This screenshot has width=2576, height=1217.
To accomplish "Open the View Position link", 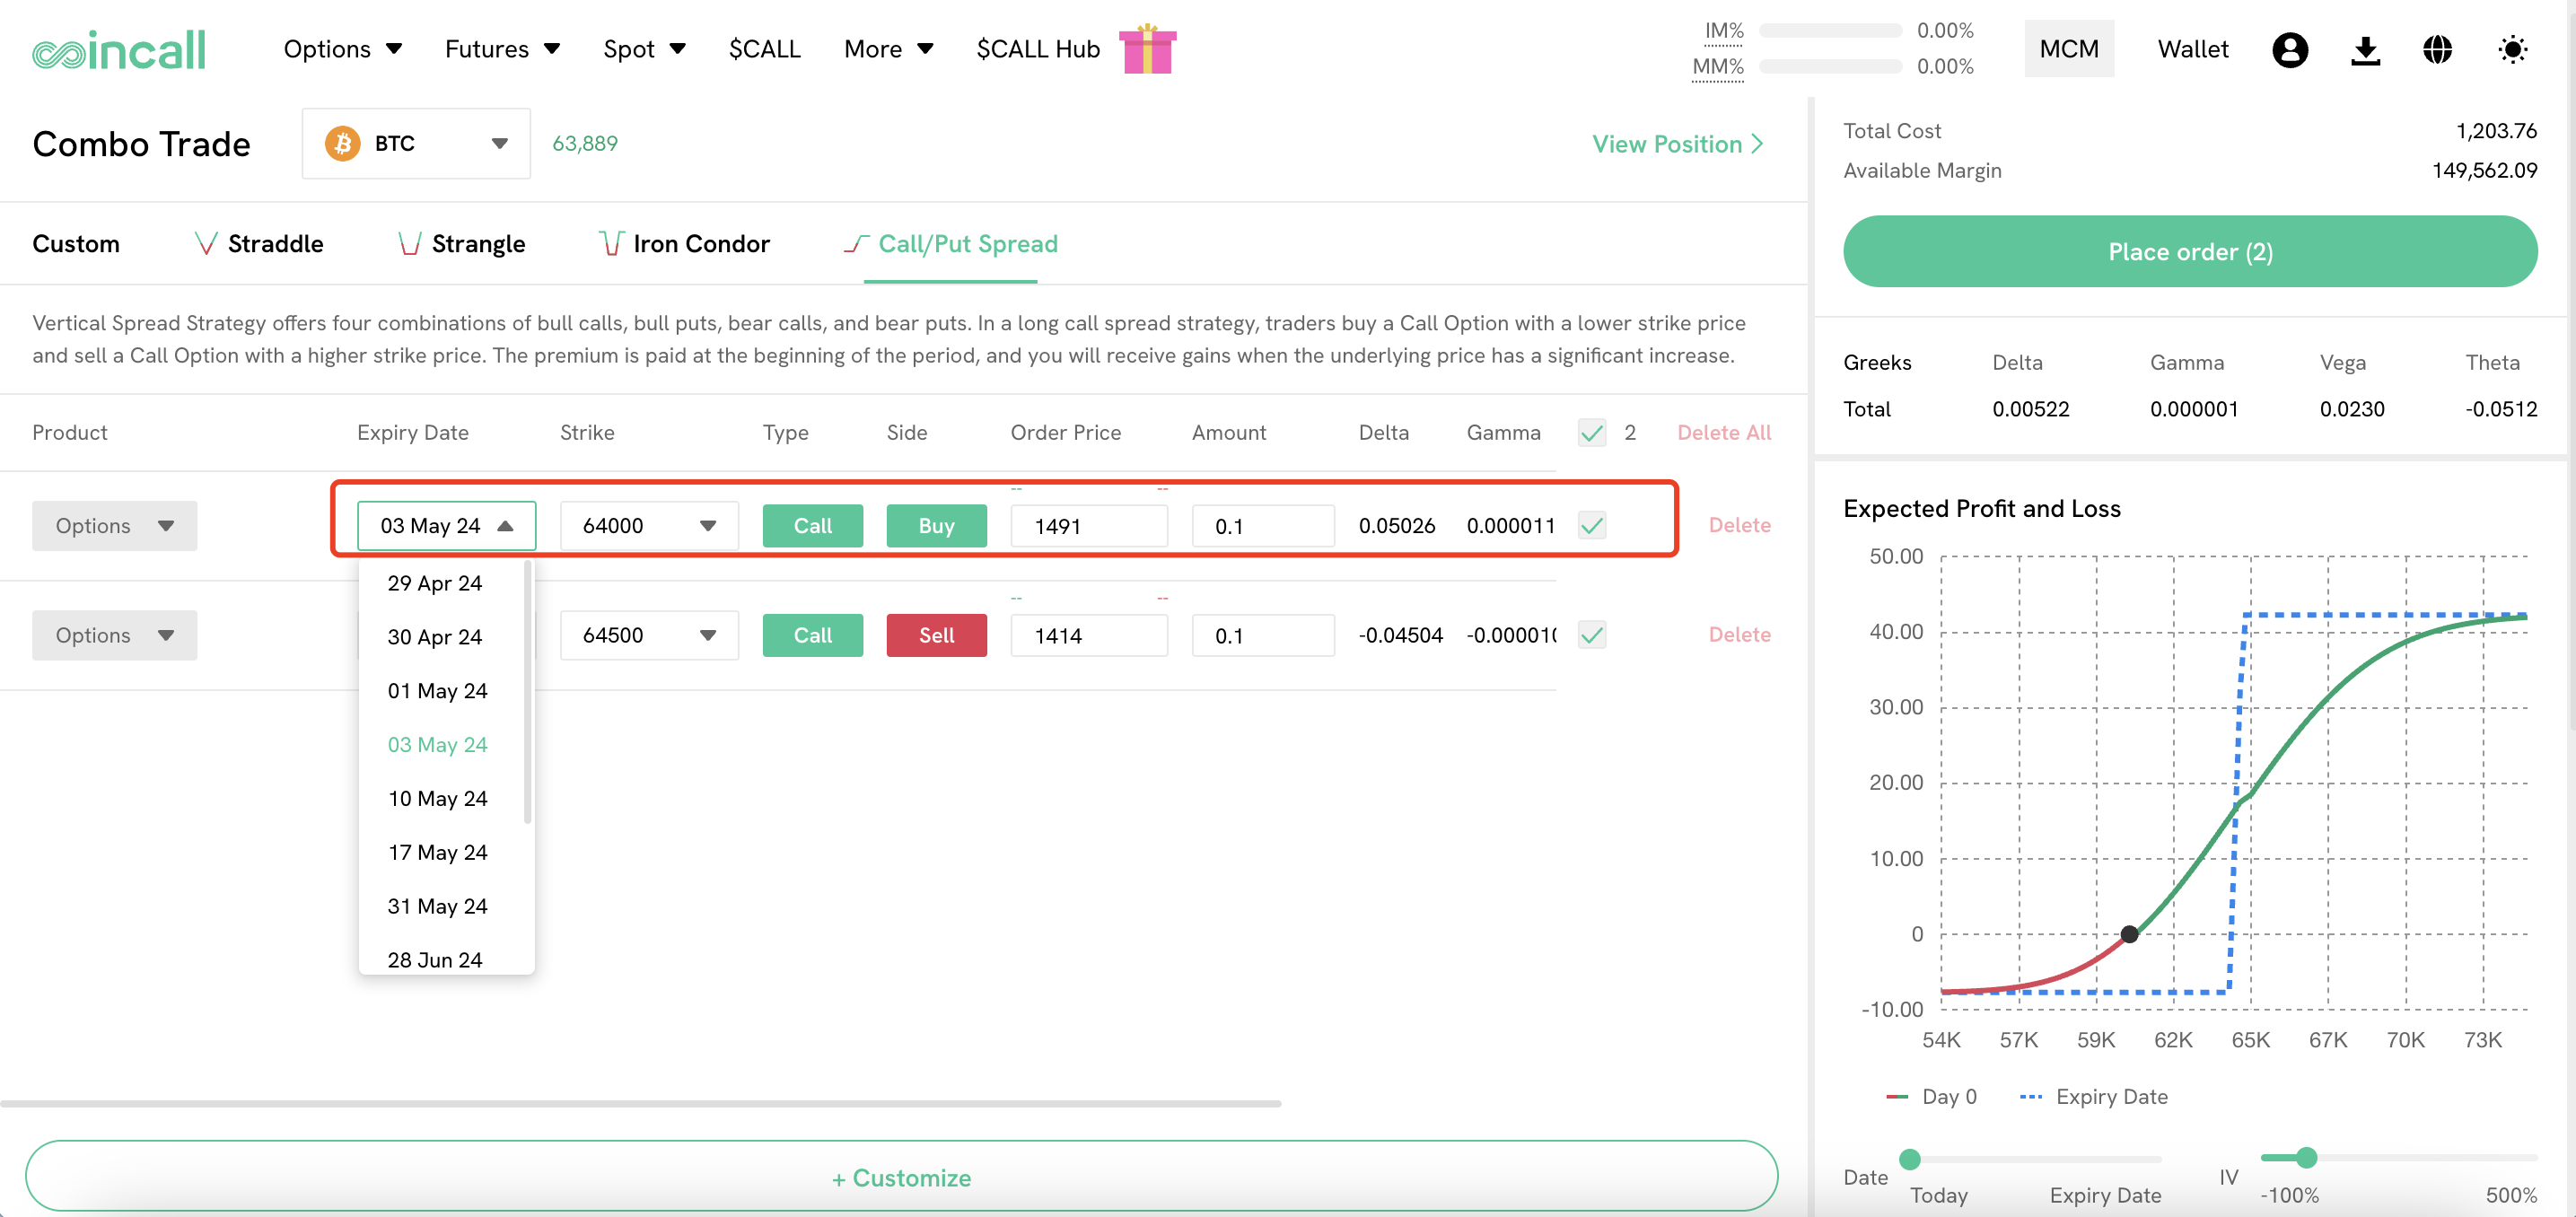I will coord(1677,144).
